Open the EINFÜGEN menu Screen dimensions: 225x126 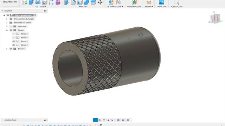161,7
